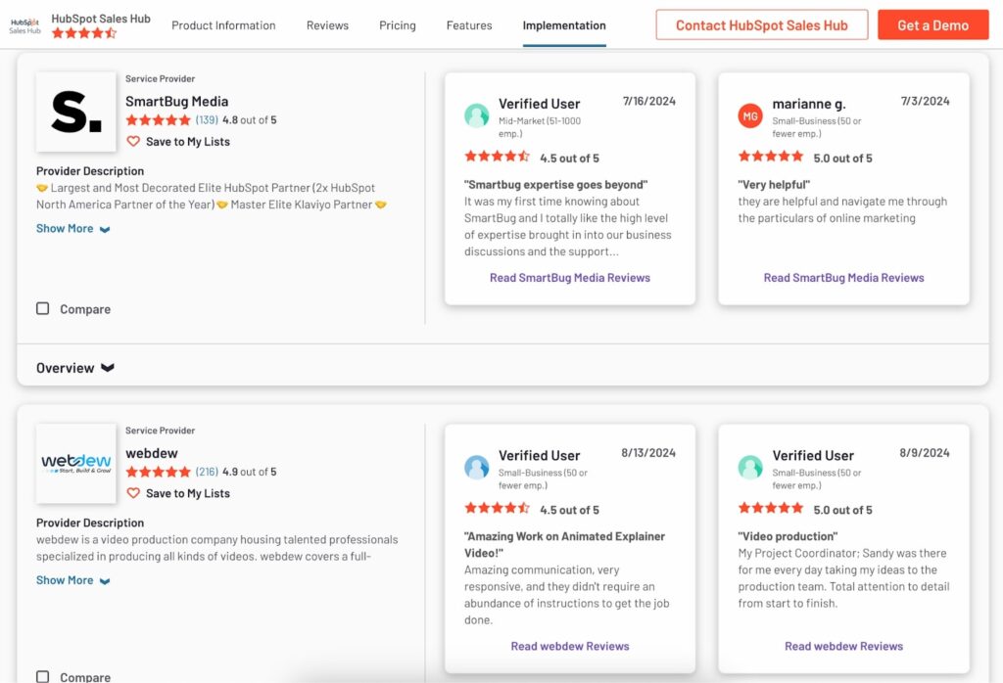Viewport: 1003px width, 683px height.
Task: Click the reviewer name marianne g.
Action: (808, 104)
